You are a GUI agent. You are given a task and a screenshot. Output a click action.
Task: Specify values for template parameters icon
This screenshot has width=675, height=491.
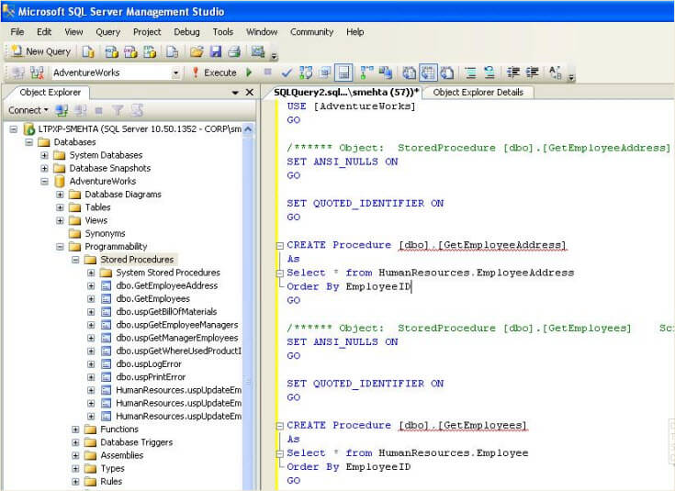(556, 73)
